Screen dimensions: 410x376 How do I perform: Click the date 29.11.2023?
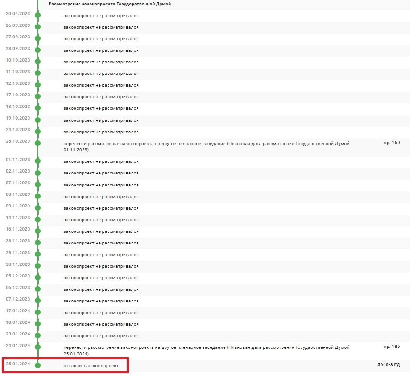18,252
